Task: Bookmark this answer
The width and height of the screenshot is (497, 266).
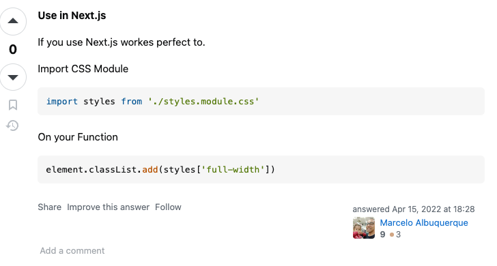Action: pos(13,105)
